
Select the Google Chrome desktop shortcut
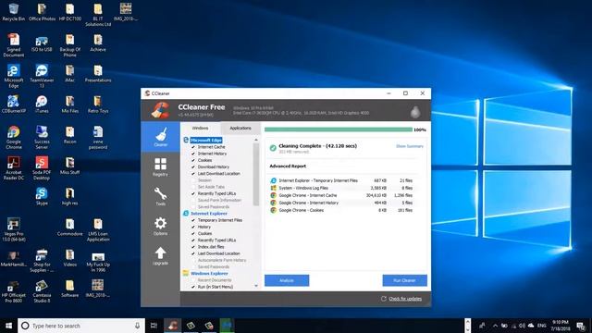pos(14,138)
